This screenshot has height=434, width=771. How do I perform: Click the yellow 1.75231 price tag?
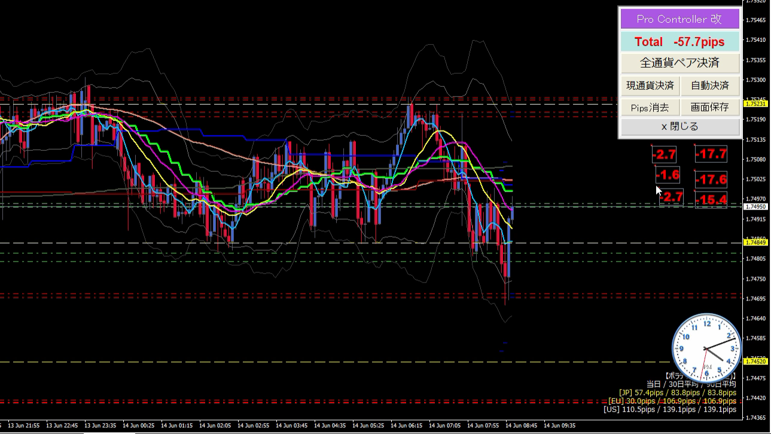point(755,104)
